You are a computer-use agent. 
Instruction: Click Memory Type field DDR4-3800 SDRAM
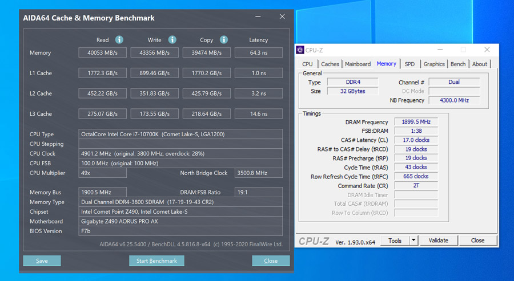click(x=180, y=202)
